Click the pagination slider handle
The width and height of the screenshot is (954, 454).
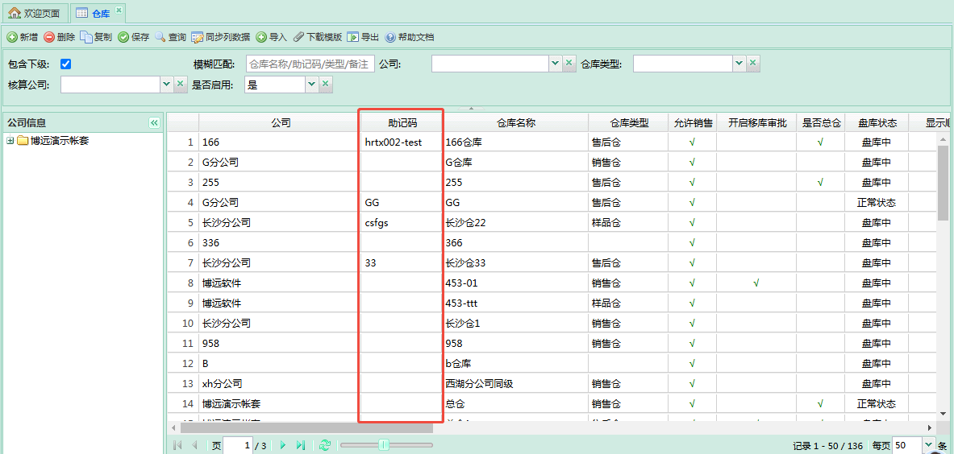tap(384, 445)
